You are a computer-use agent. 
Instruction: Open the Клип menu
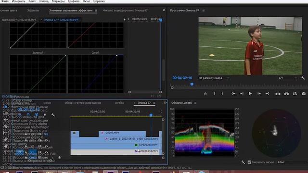click(x=32, y=1)
